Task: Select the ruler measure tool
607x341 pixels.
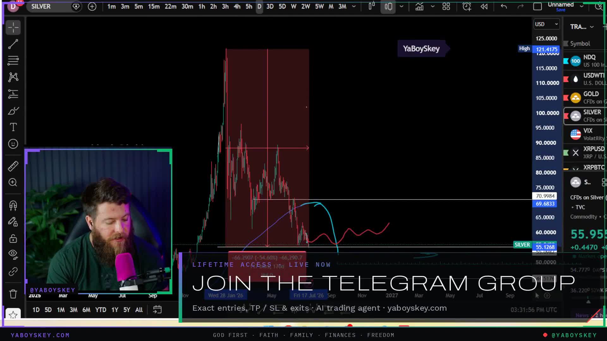Action: pyautogui.click(x=13, y=166)
